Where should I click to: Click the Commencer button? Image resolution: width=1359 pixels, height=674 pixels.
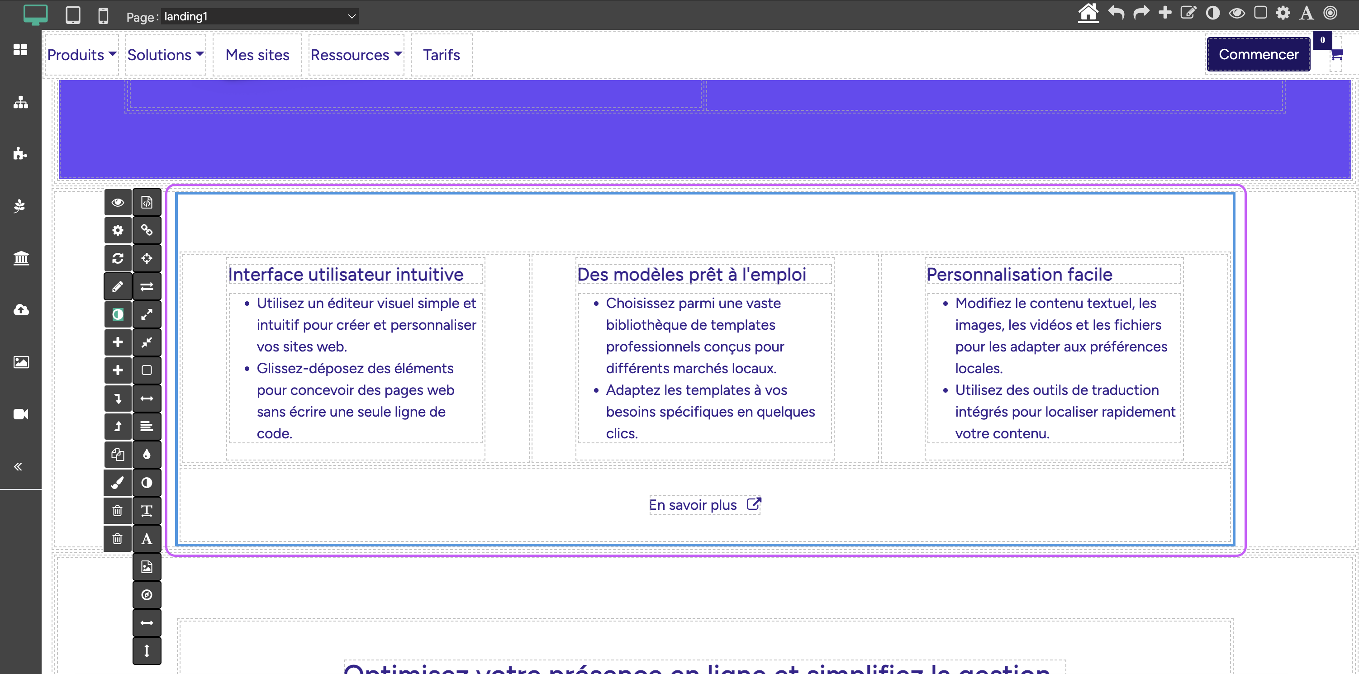[1258, 54]
